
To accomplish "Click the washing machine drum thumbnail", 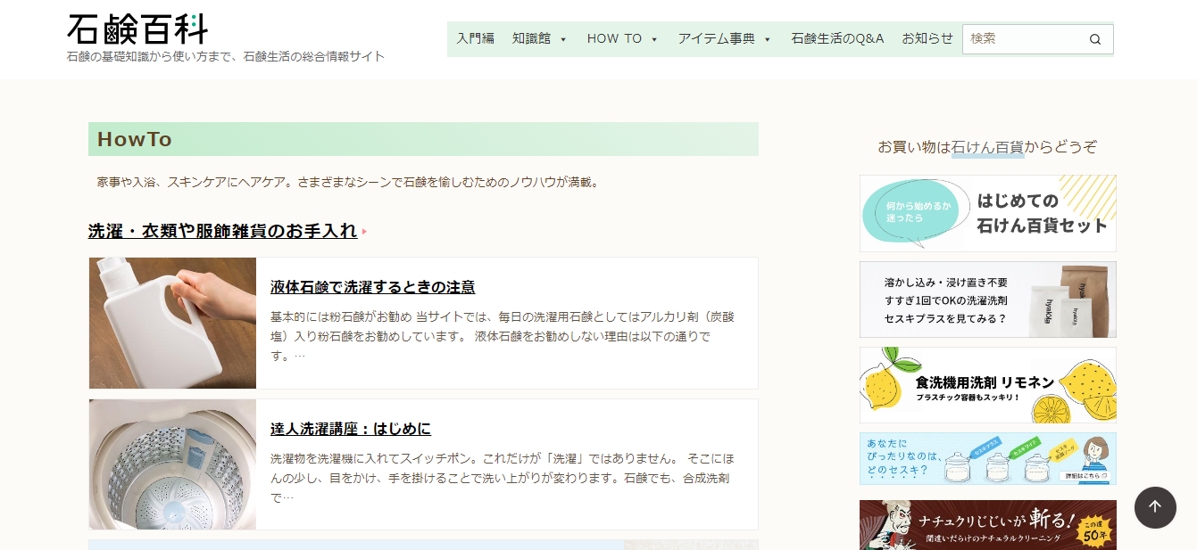I will pyautogui.click(x=172, y=464).
